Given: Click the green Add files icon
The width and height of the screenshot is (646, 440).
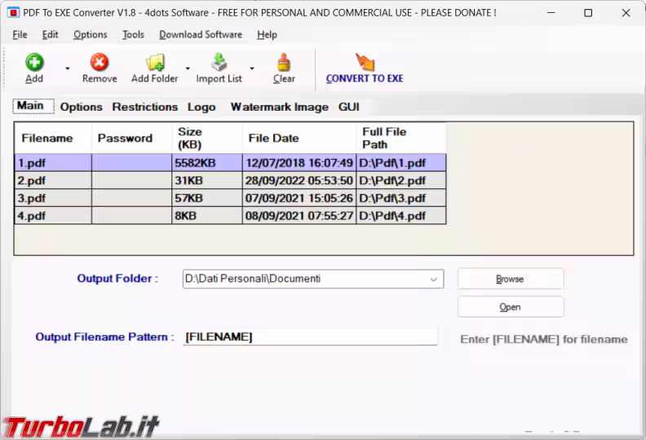Looking at the screenshot, I should tap(34, 63).
